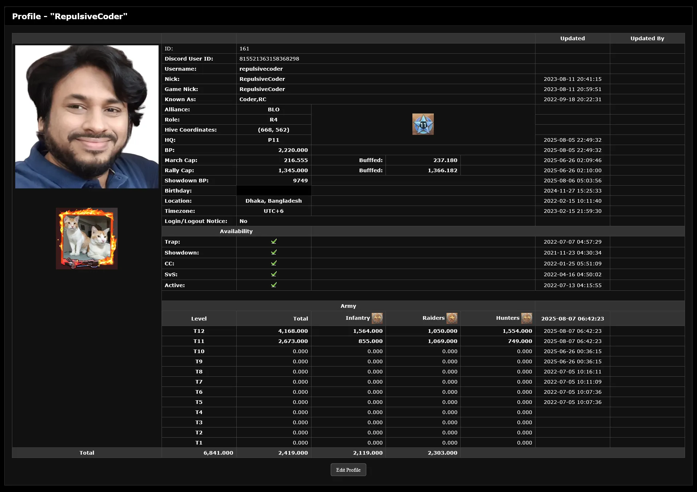Click the T12 army level row
697x492 pixels.
click(x=199, y=331)
